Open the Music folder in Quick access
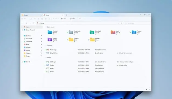This screenshot has height=99, width=172. [x=115, y=32]
